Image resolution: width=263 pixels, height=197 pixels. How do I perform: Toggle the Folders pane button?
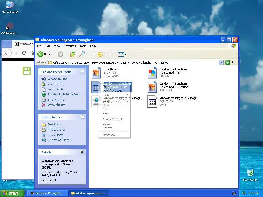(106, 54)
